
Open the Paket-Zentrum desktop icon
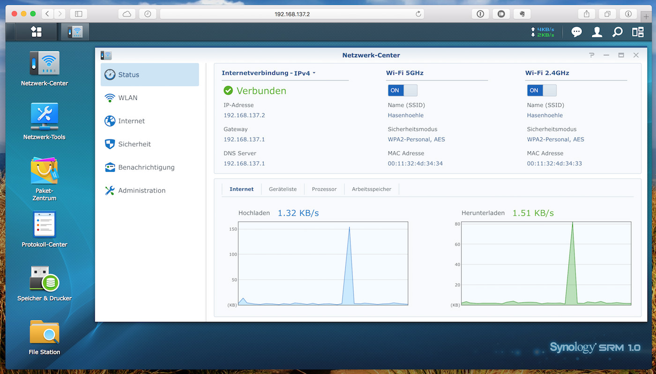pos(45,170)
